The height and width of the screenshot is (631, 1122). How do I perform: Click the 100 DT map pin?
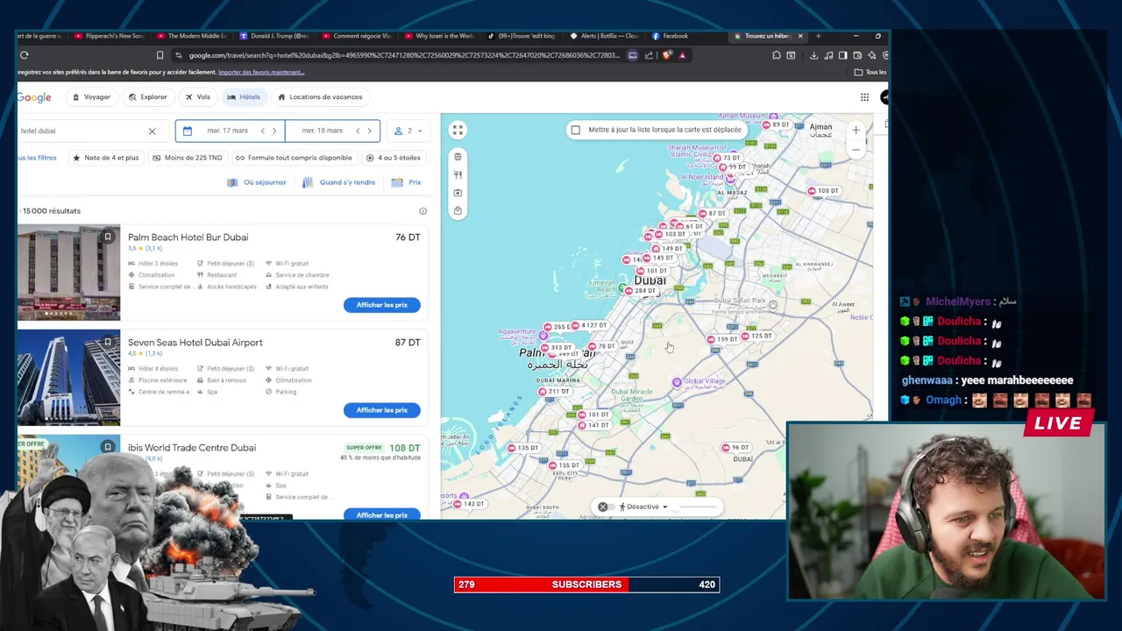tap(823, 191)
